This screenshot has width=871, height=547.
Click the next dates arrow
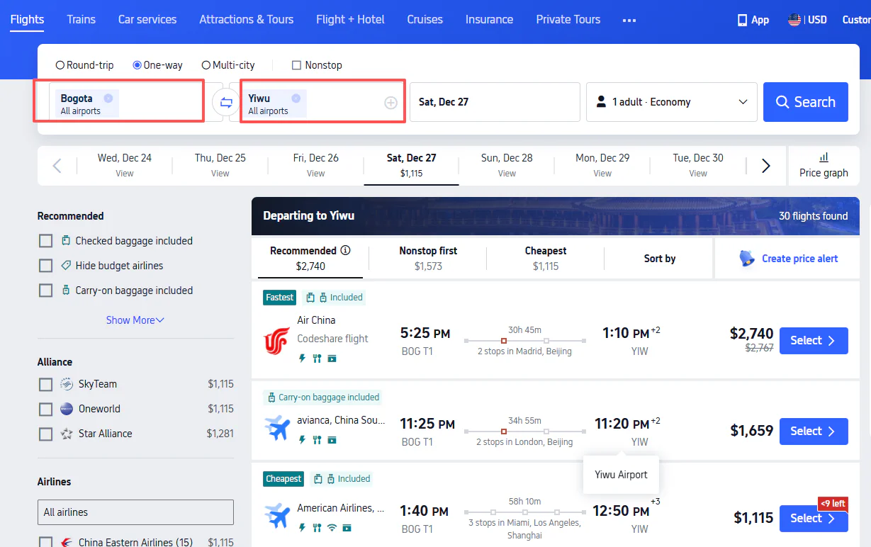tap(765, 166)
